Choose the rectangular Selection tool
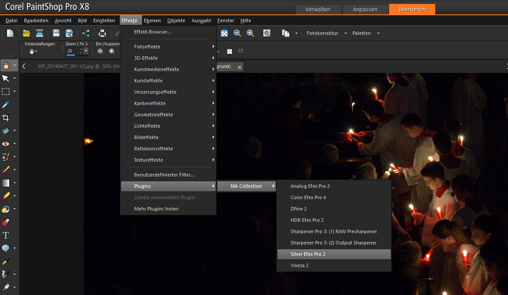Viewport: 508px width, 295px height. 6,92
